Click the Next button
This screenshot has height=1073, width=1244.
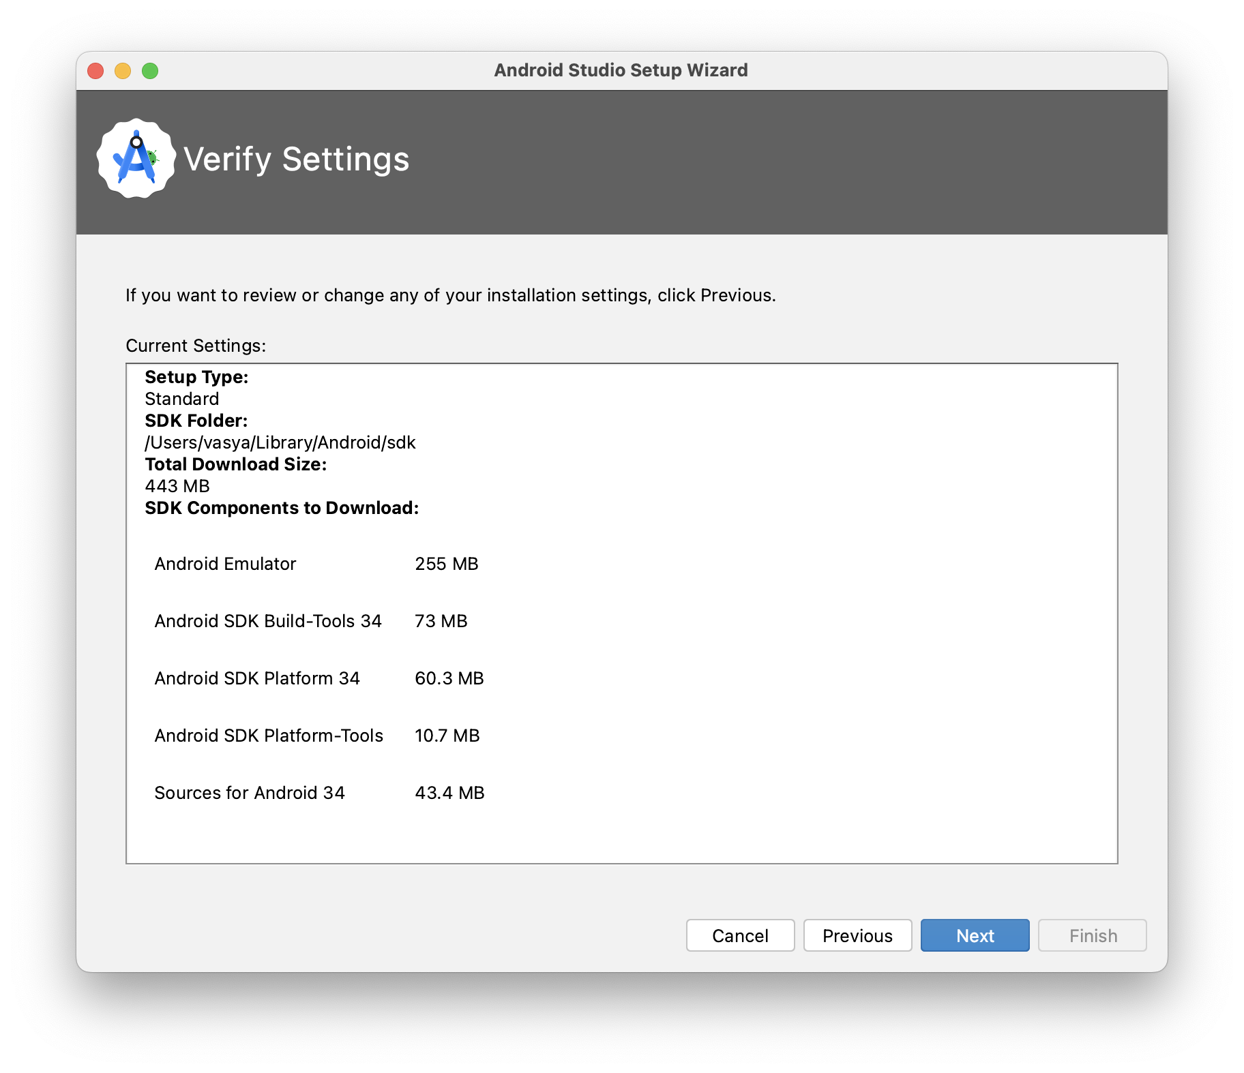(x=975, y=935)
